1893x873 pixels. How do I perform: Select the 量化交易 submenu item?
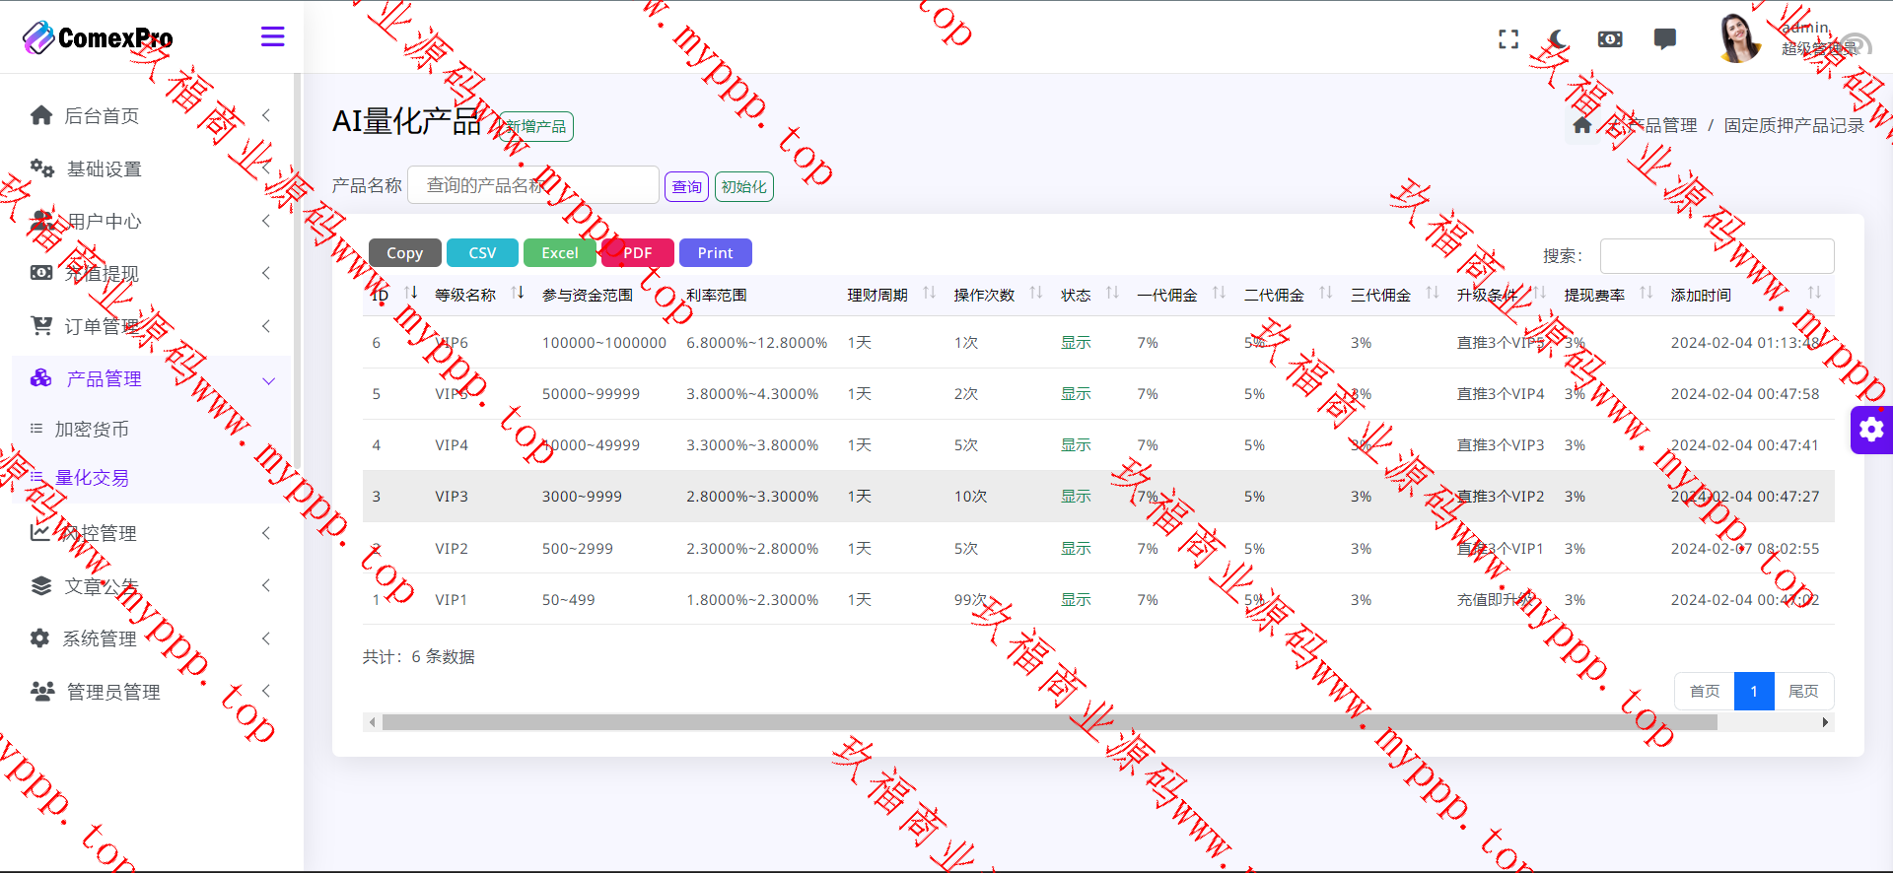[92, 478]
